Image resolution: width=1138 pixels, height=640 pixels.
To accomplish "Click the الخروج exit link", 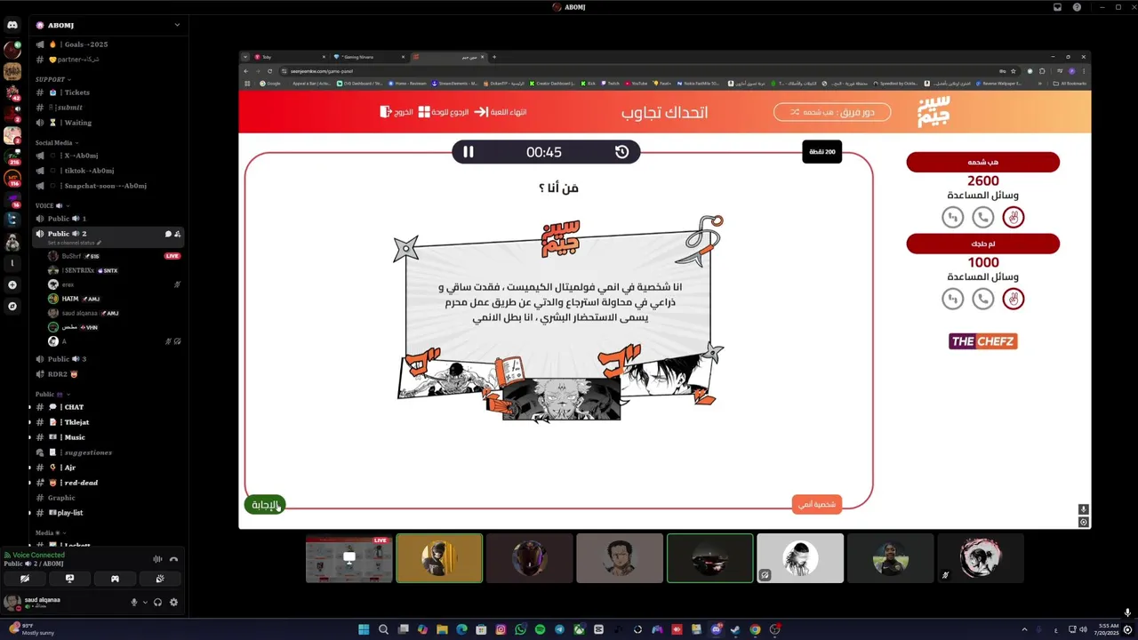I will (x=397, y=112).
